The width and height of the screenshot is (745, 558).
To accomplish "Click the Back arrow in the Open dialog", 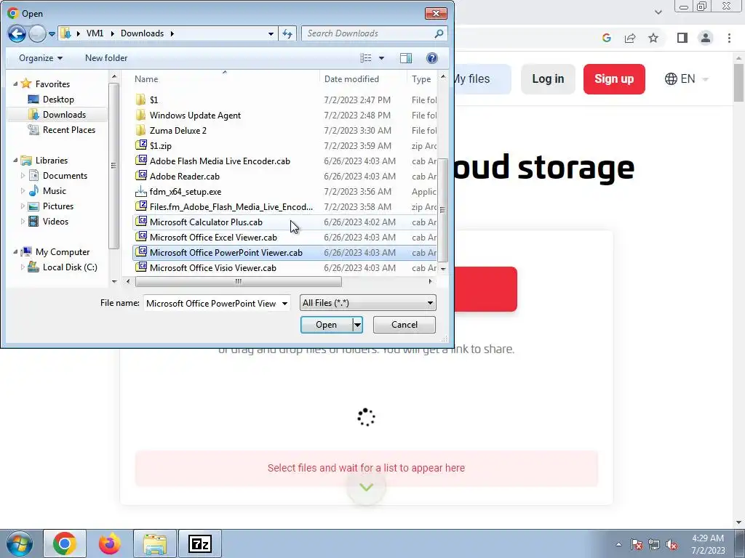I will 17,33.
